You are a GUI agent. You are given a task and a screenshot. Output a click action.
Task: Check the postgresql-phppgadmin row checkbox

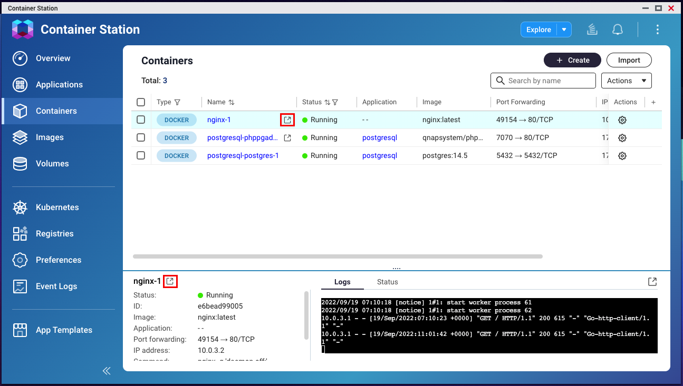(x=141, y=138)
